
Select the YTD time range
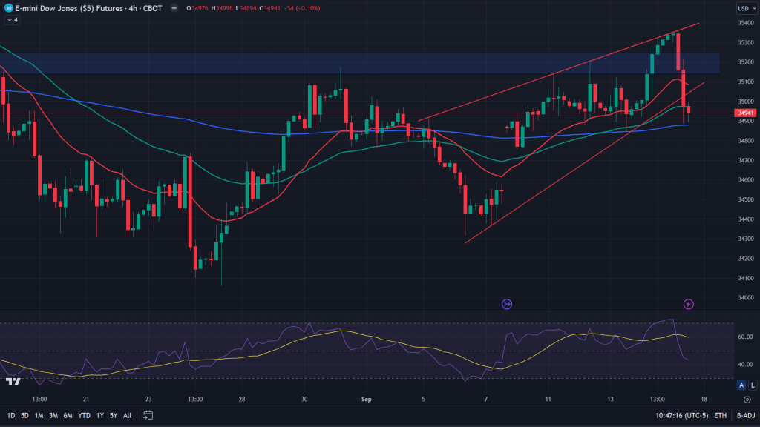(84, 414)
